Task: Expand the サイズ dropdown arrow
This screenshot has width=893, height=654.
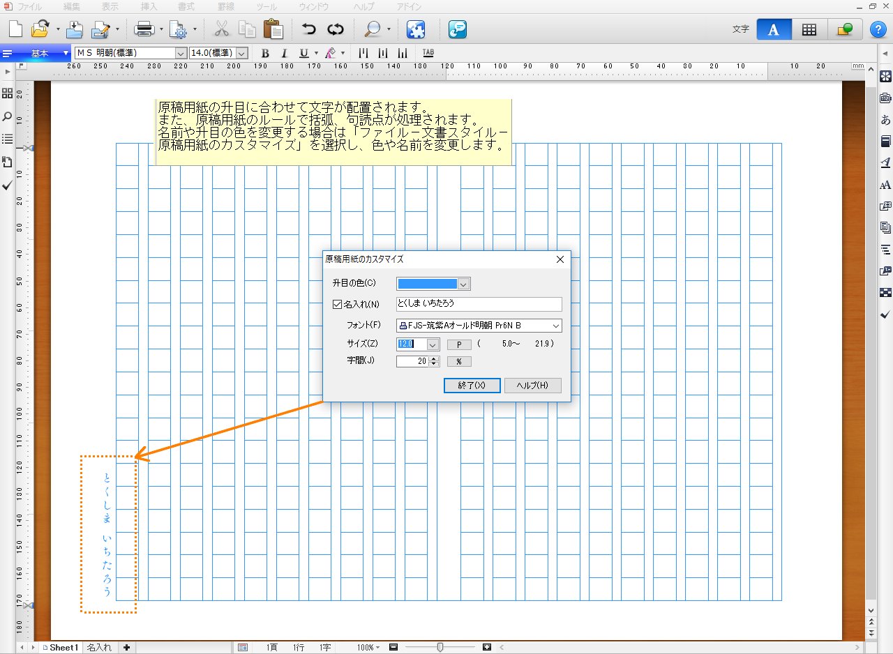Action: [433, 344]
